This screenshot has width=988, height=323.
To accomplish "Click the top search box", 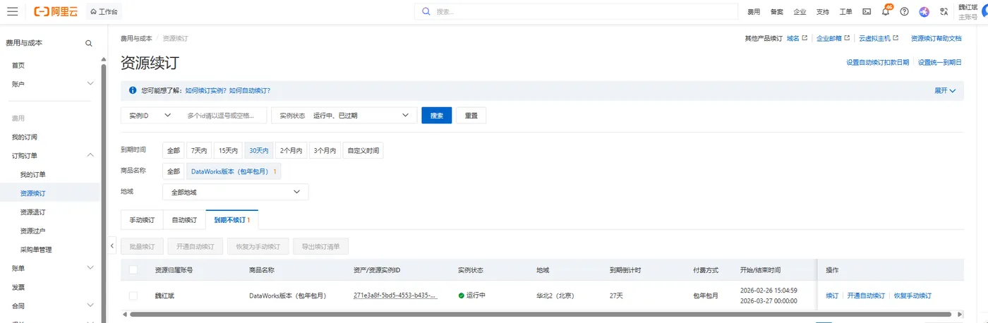I will coord(576,11).
